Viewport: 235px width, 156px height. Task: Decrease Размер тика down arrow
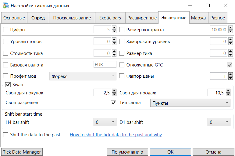pos(230,55)
